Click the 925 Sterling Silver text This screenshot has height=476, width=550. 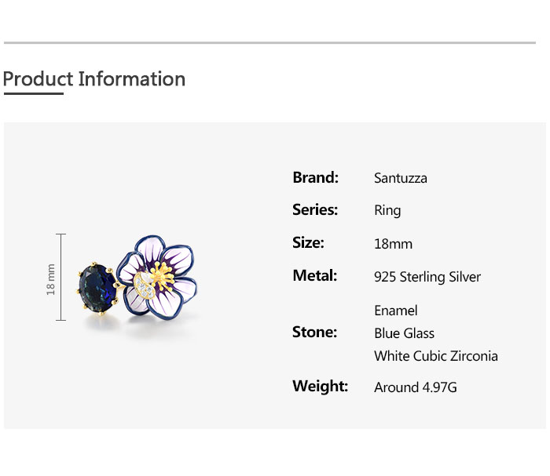tap(427, 277)
